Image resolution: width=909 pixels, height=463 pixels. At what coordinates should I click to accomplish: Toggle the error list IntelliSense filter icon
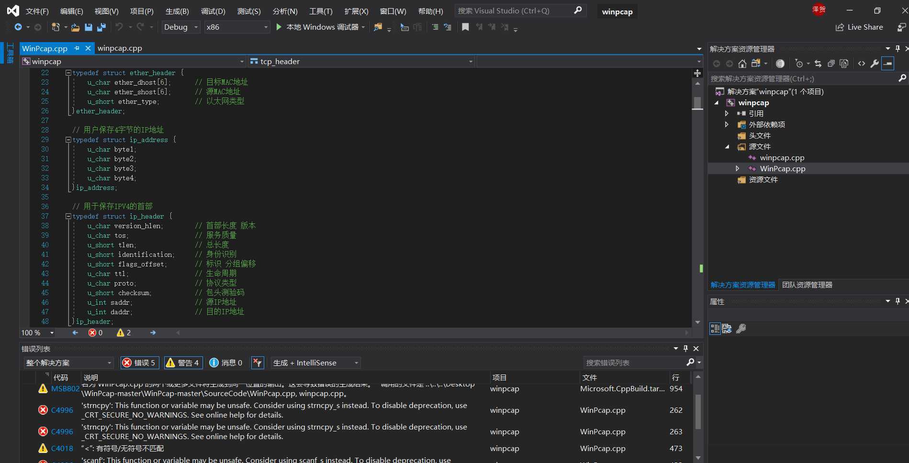(258, 363)
